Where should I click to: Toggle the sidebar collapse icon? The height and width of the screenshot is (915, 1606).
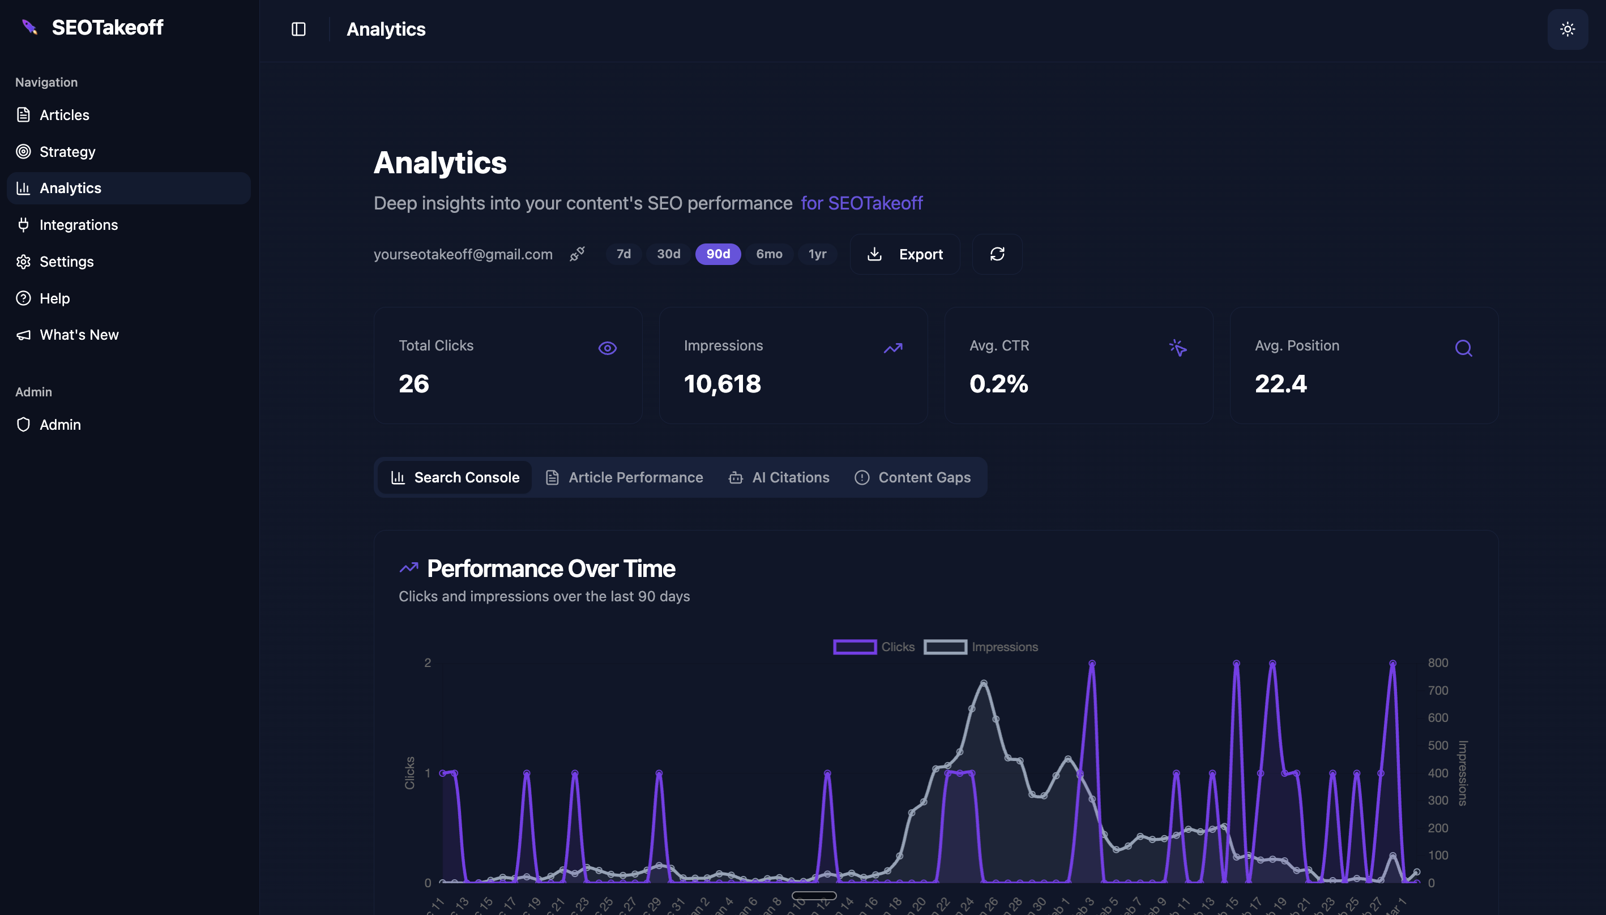tap(298, 29)
